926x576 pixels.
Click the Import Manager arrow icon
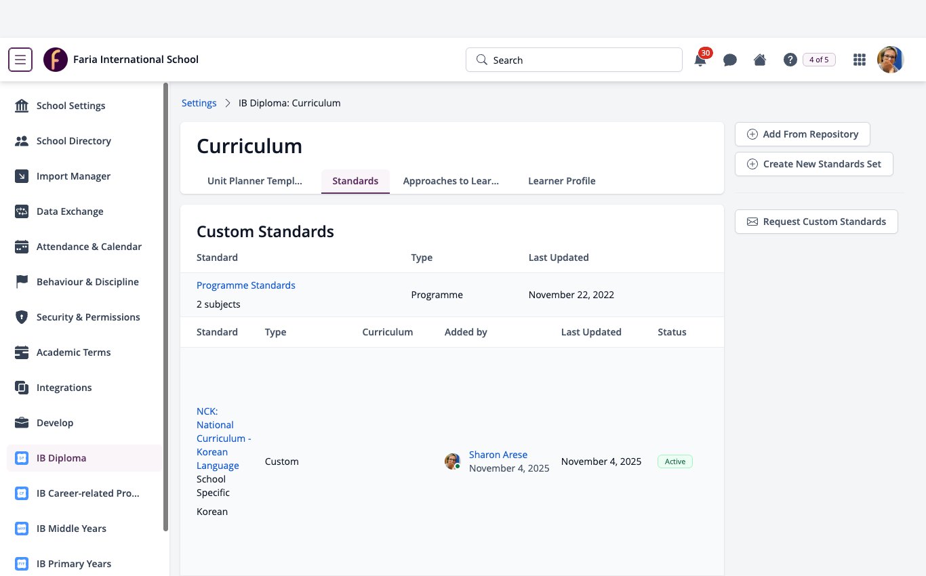(22, 176)
